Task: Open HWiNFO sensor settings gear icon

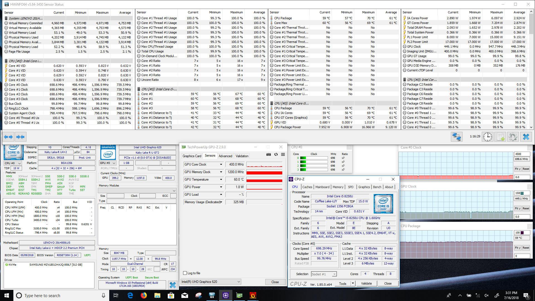Action: pyautogui.click(x=513, y=137)
